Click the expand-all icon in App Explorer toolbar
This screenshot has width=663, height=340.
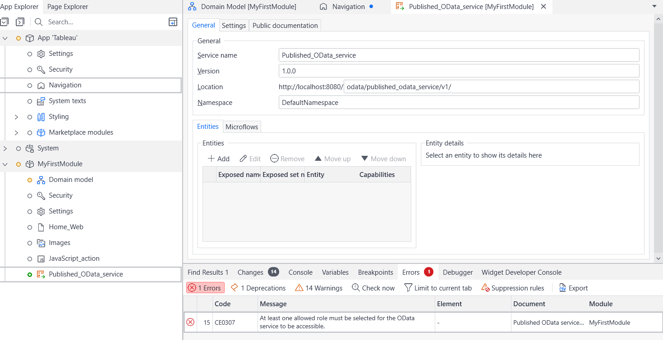6,21
